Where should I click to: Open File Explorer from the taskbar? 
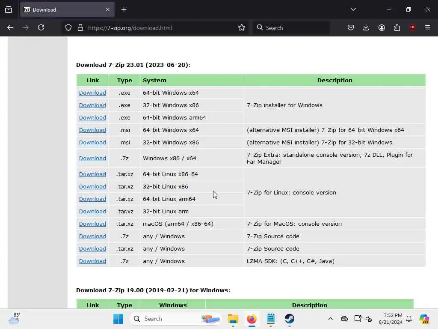pyautogui.click(x=233, y=319)
